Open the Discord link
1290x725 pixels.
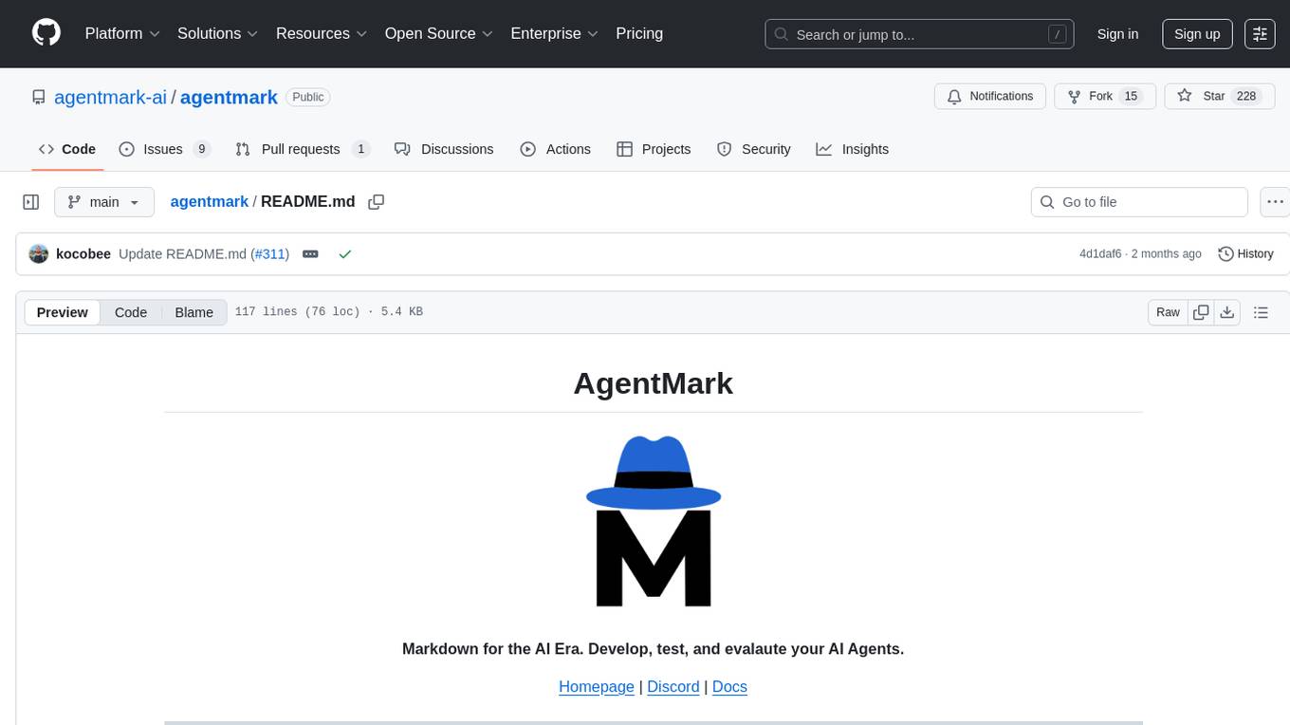click(673, 686)
